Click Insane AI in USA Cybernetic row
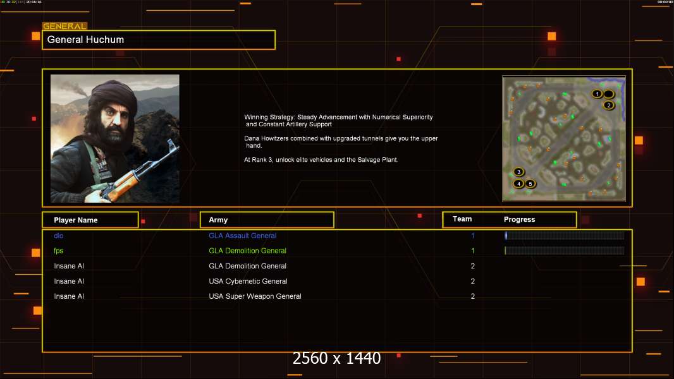The height and width of the screenshot is (379, 674). (69, 281)
